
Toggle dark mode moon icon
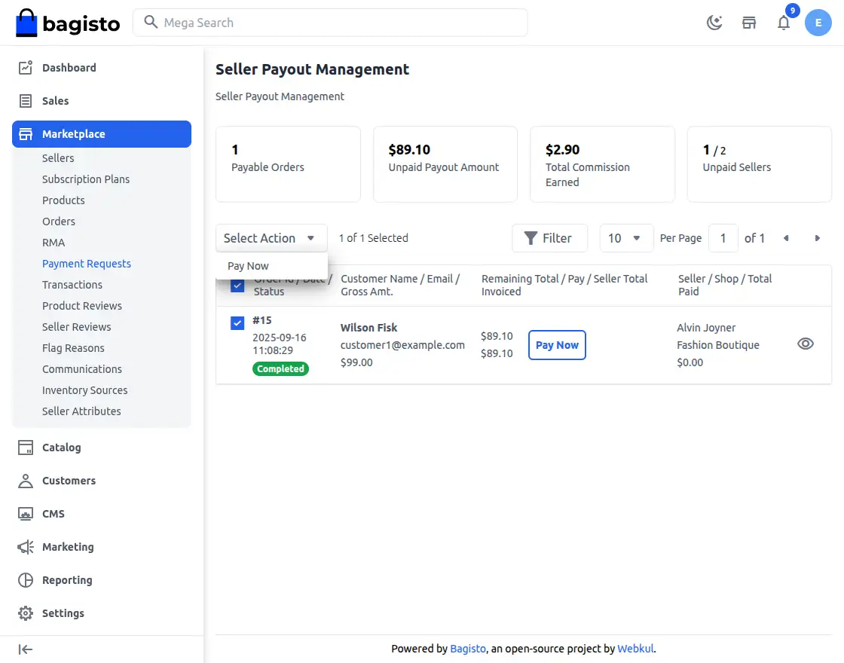pyautogui.click(x=714, y=23)
